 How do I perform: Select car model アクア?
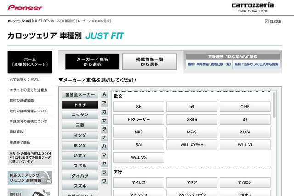pyautogui.click(x=192, y=183)
